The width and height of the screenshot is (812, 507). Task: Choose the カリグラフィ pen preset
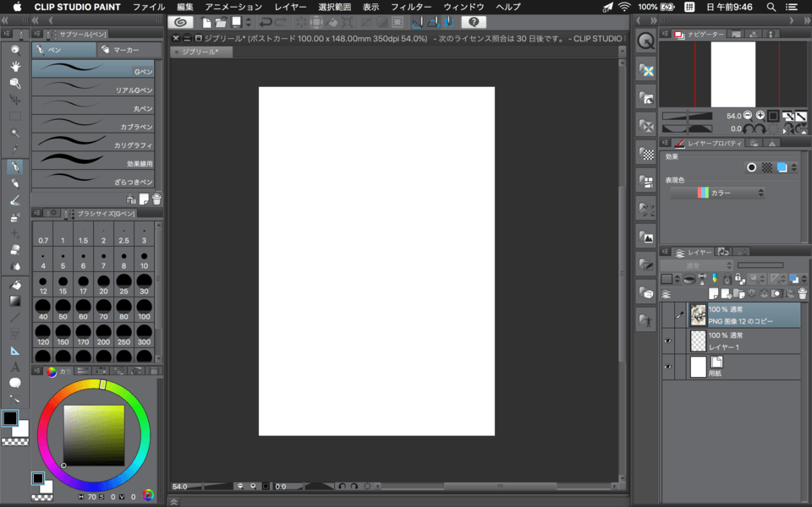[93, 144]
